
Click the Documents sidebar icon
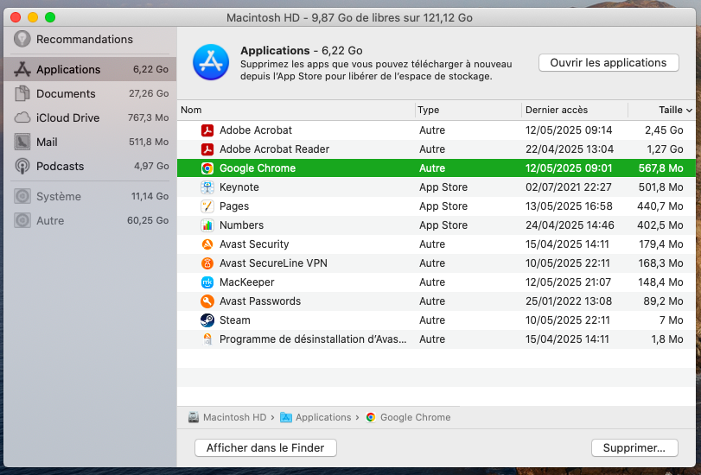pyautogui.click(x=22, y=93)
